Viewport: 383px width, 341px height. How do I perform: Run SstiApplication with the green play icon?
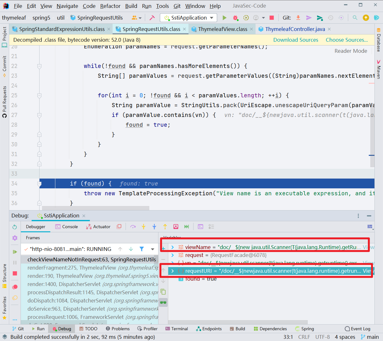(x=225, y=18)
